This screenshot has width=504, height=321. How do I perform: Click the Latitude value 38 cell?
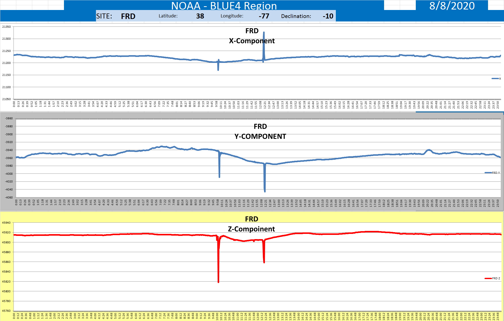[200, 16]
